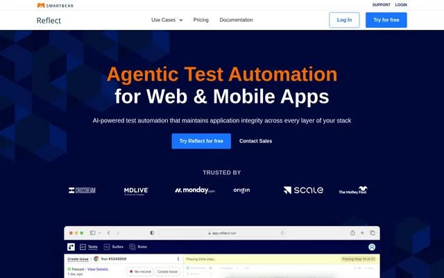Click the Re-record button

pos(140,272)
